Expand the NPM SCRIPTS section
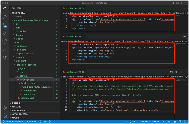Screen dimensions: 189x124 click(18, 110)
